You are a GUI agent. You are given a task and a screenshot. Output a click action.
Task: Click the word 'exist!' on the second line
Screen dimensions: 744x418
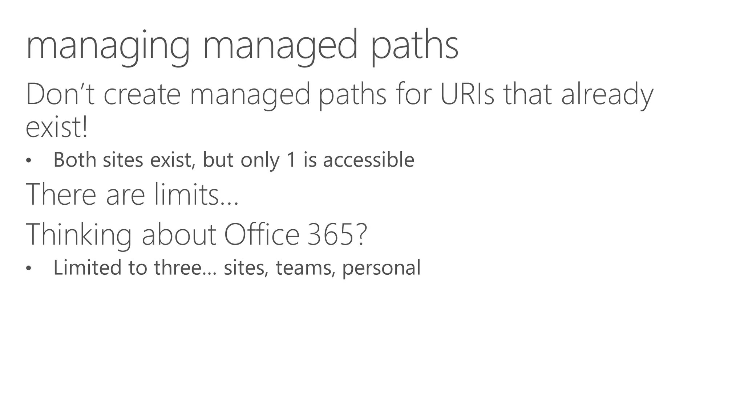57,127
